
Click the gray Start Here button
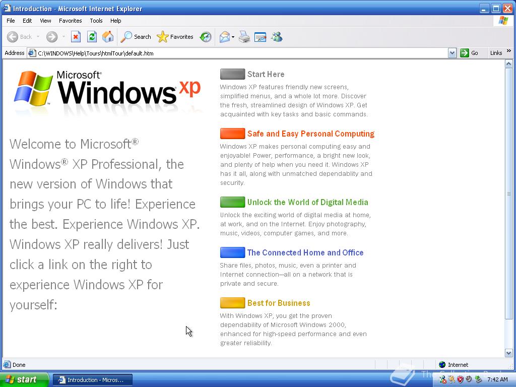point(232,74)
